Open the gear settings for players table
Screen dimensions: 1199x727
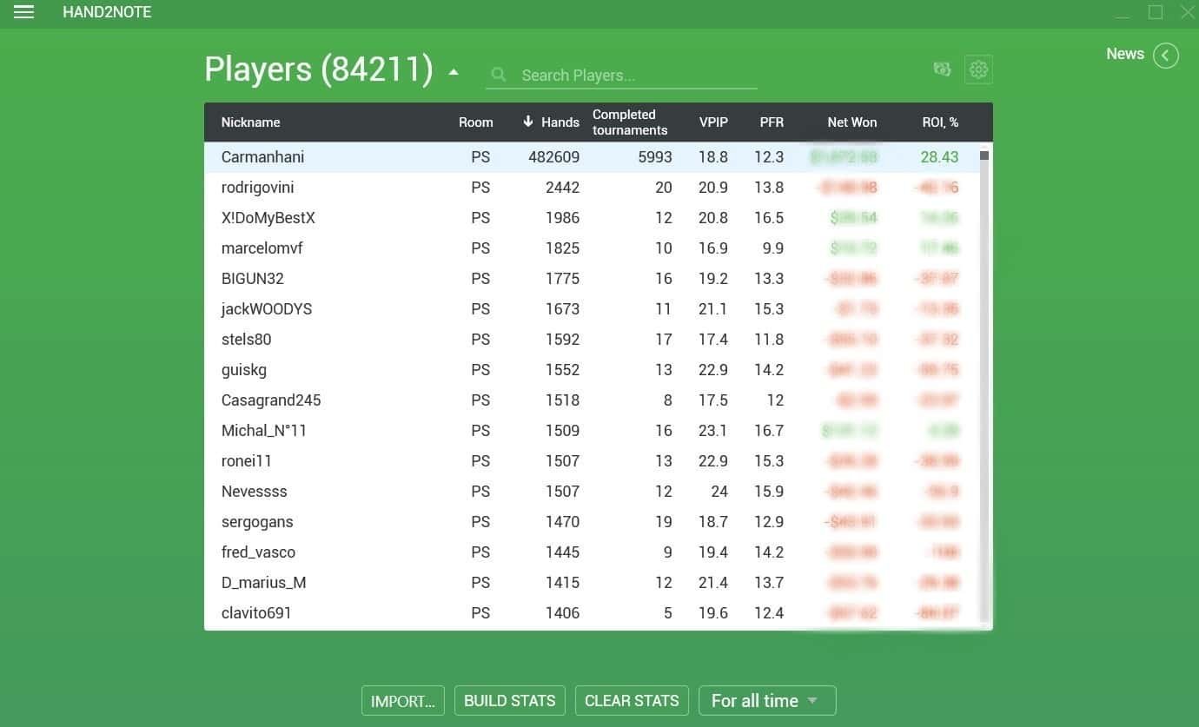click(x=978, y=69)
